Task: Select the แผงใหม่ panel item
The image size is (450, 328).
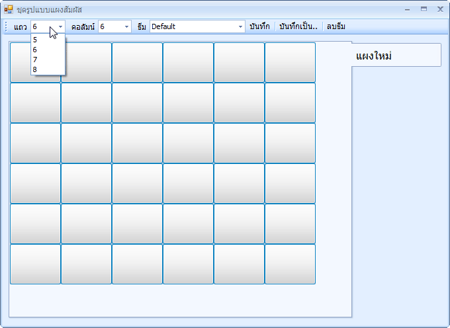Action: coord(396,56)
